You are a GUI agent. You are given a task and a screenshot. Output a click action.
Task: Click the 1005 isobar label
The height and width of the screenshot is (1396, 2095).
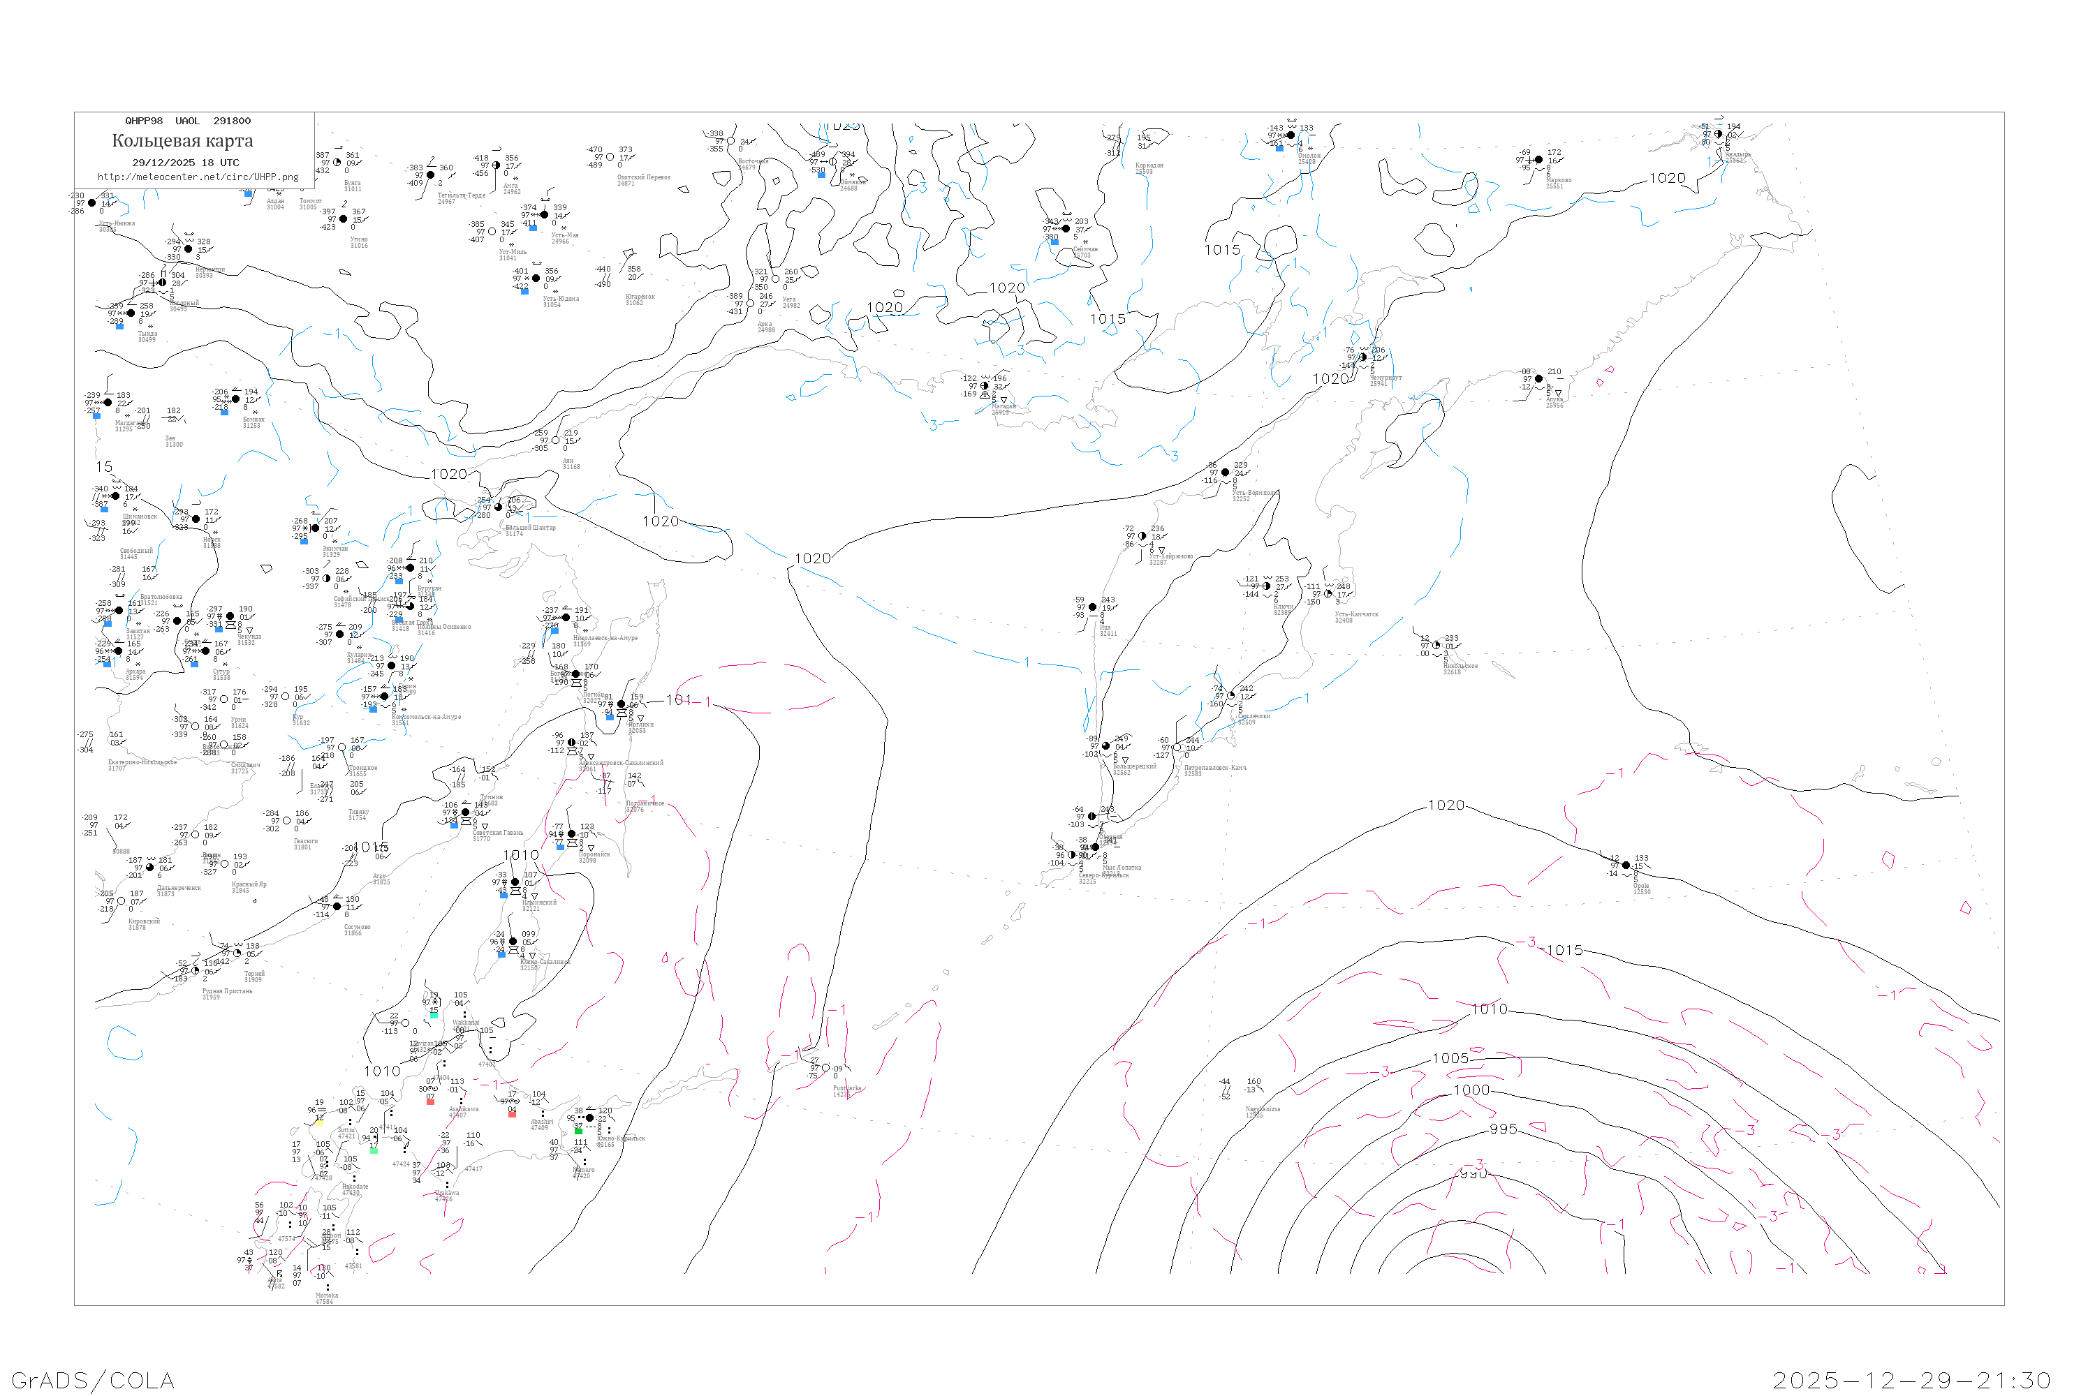1450,1057
